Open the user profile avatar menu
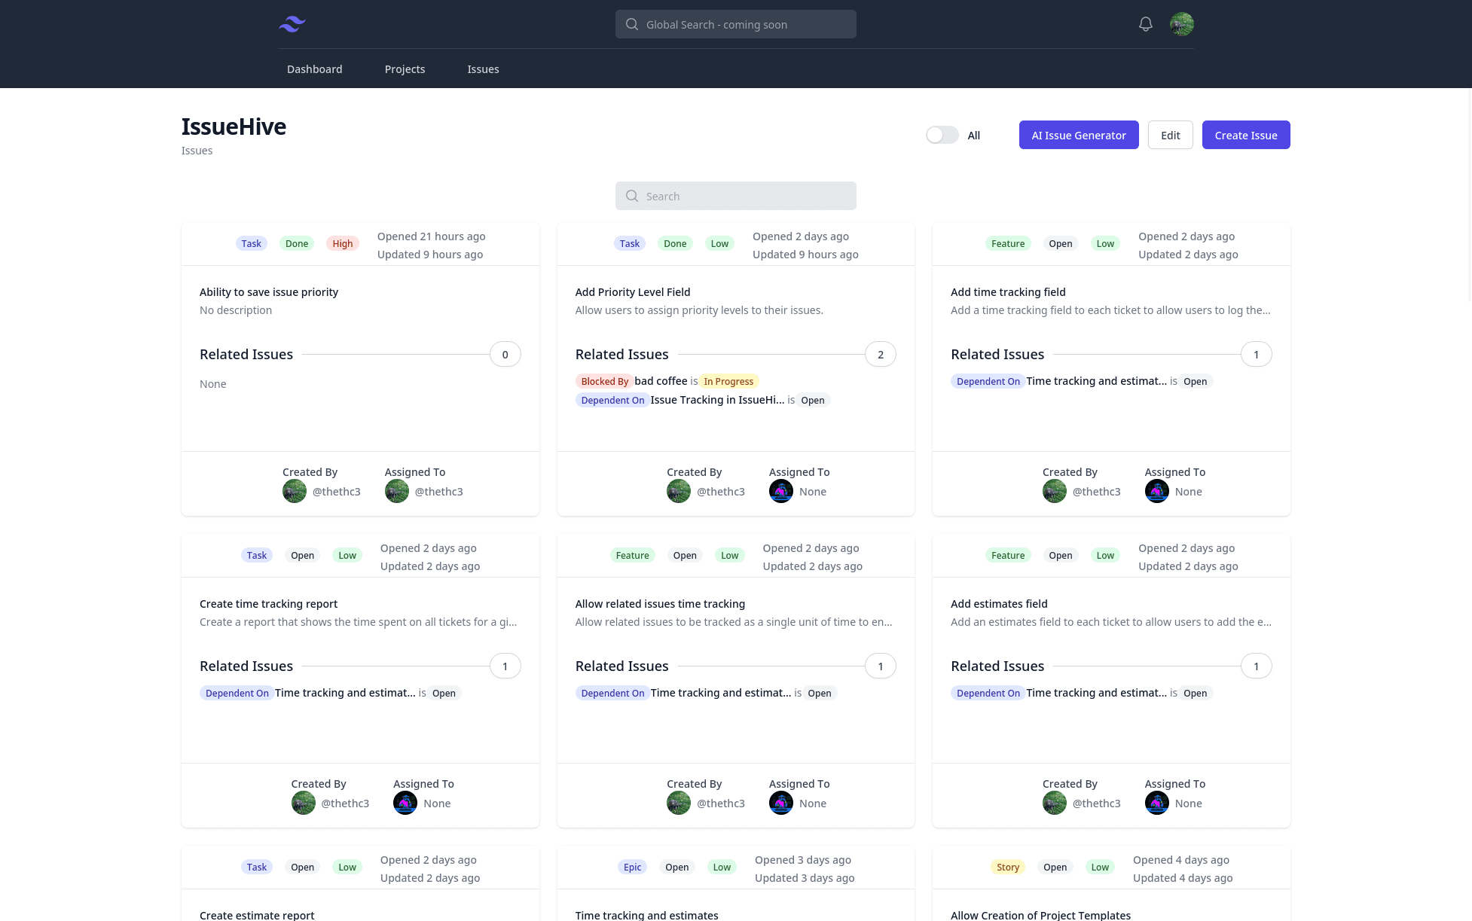Image resolution: width=1472 pixels, height=921 pixels. 1181,24
